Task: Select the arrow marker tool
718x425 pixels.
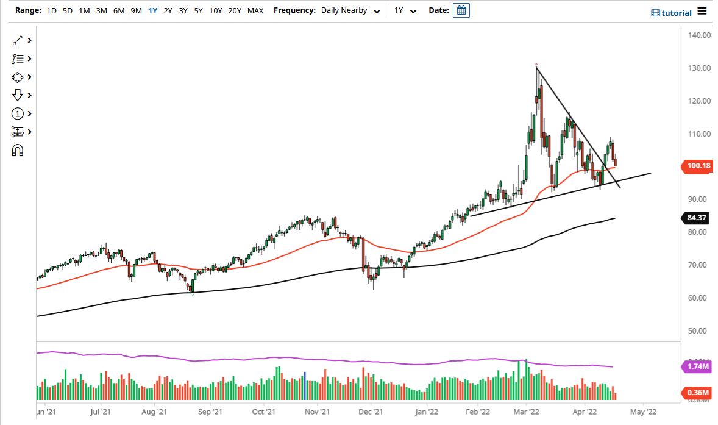Action: [18, 95]
